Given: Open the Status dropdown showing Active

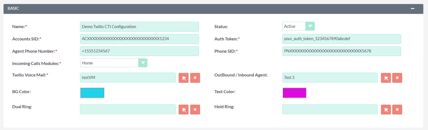Looking at the screenshot, I should (x=298, y=26).
